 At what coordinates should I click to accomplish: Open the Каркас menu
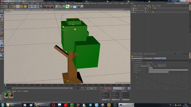click(32, 3)
